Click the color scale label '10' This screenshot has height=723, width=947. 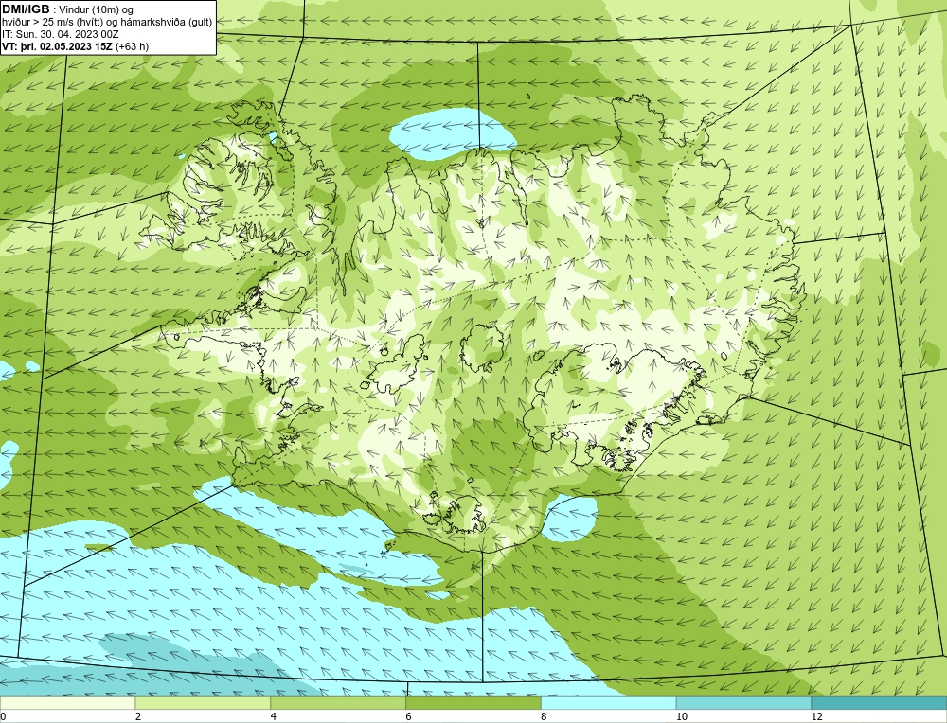(x=682, y=716)
